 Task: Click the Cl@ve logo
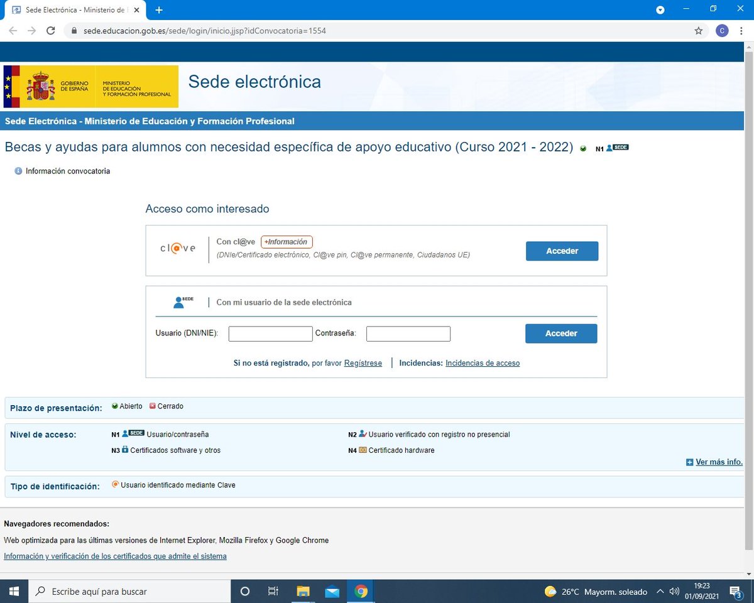click(x=178, y=248)
